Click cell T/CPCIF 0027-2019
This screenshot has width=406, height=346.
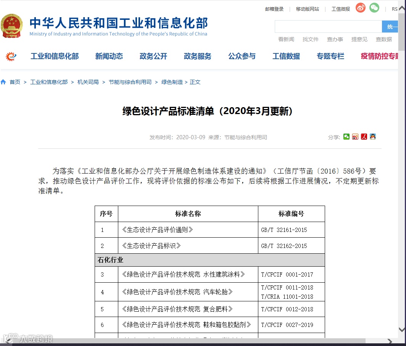(287, 325)
